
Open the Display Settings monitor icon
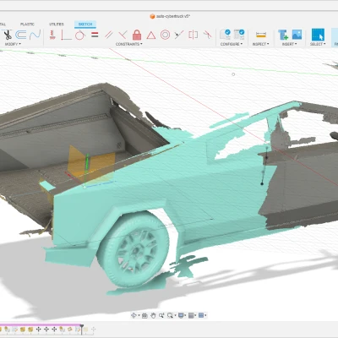181,315
